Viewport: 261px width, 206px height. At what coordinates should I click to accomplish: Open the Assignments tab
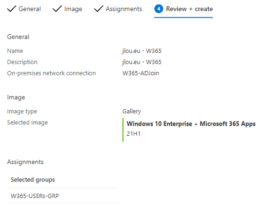pos(118,9)
